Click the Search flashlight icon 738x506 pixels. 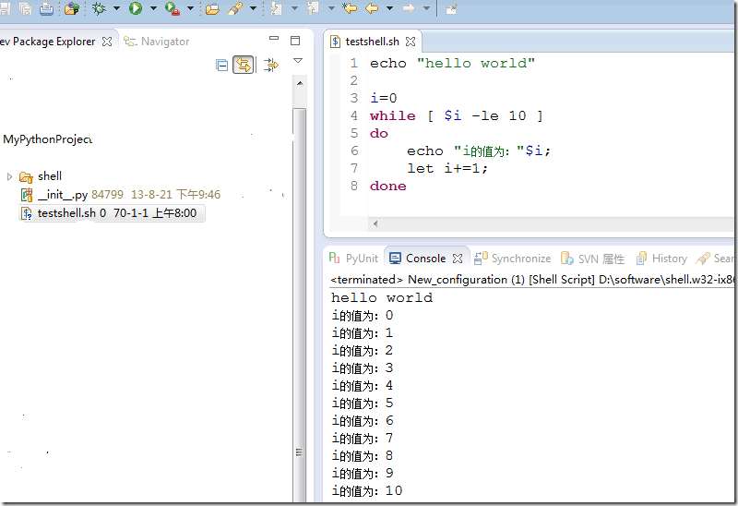235,8
